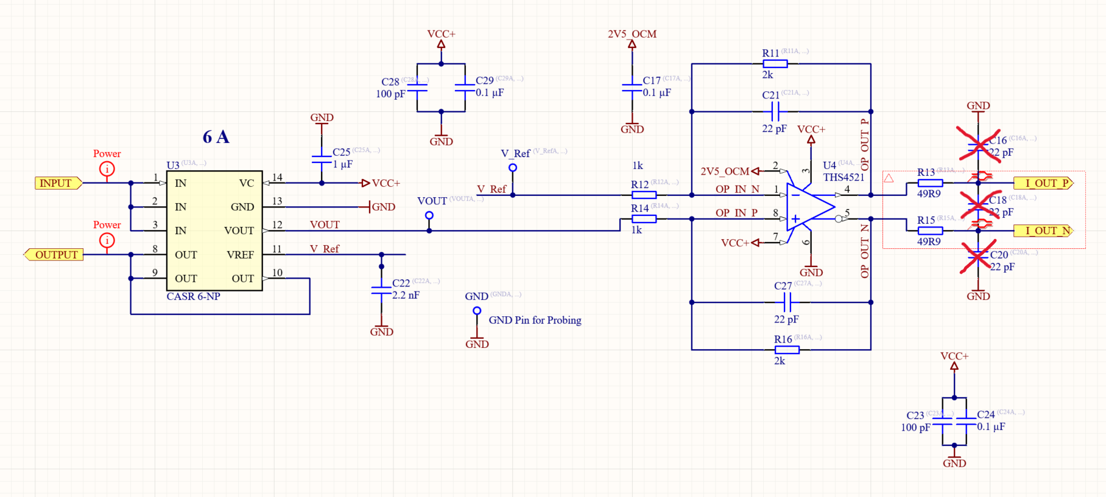Viewport: 1106px width, 497px height.
Task: Click the "6 A" title text
Action: coord(216,137)
